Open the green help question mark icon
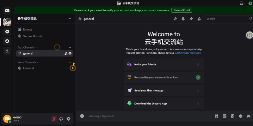 [250, 3]
